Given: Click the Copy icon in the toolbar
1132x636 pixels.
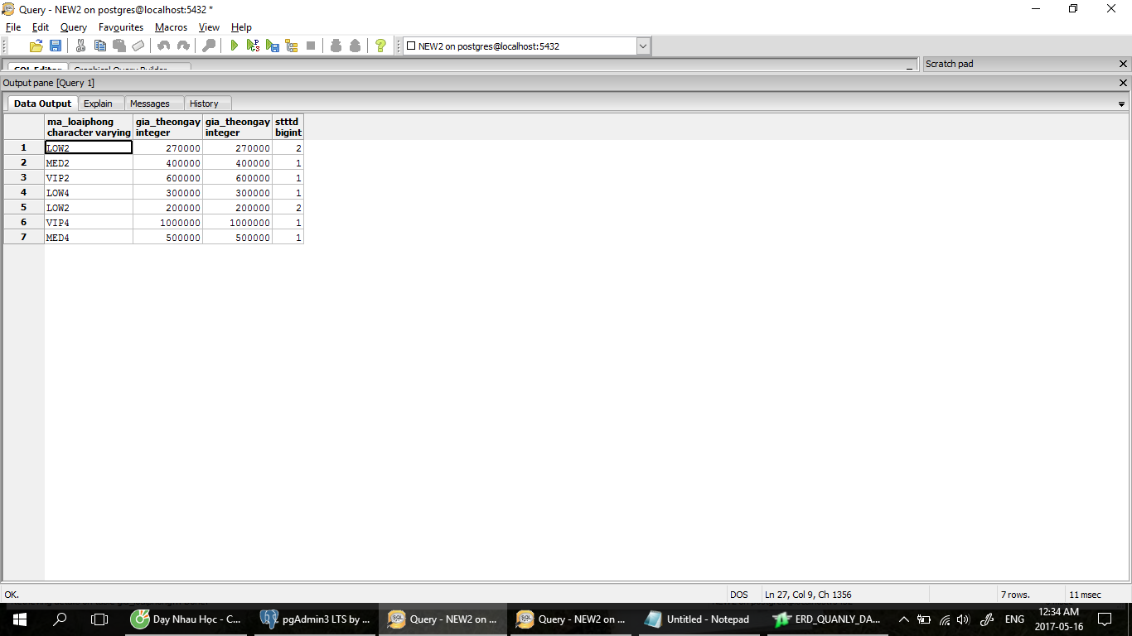Looking at the screenshot, I should pyautogui.click(x=100, y=46).
